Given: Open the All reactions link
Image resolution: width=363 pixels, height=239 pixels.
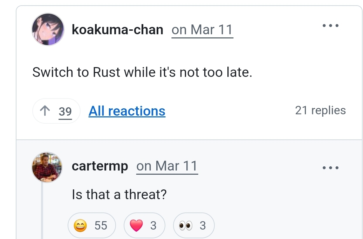Looking at the screenshot, I should [x=127, y=111].
